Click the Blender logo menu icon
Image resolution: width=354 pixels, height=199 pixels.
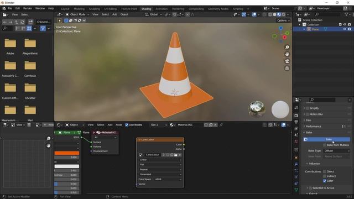tap(4, 8)
